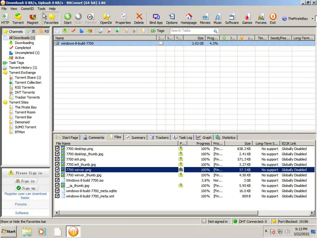
Task: Click the Sign up button
Action: (x=26, y=188)
